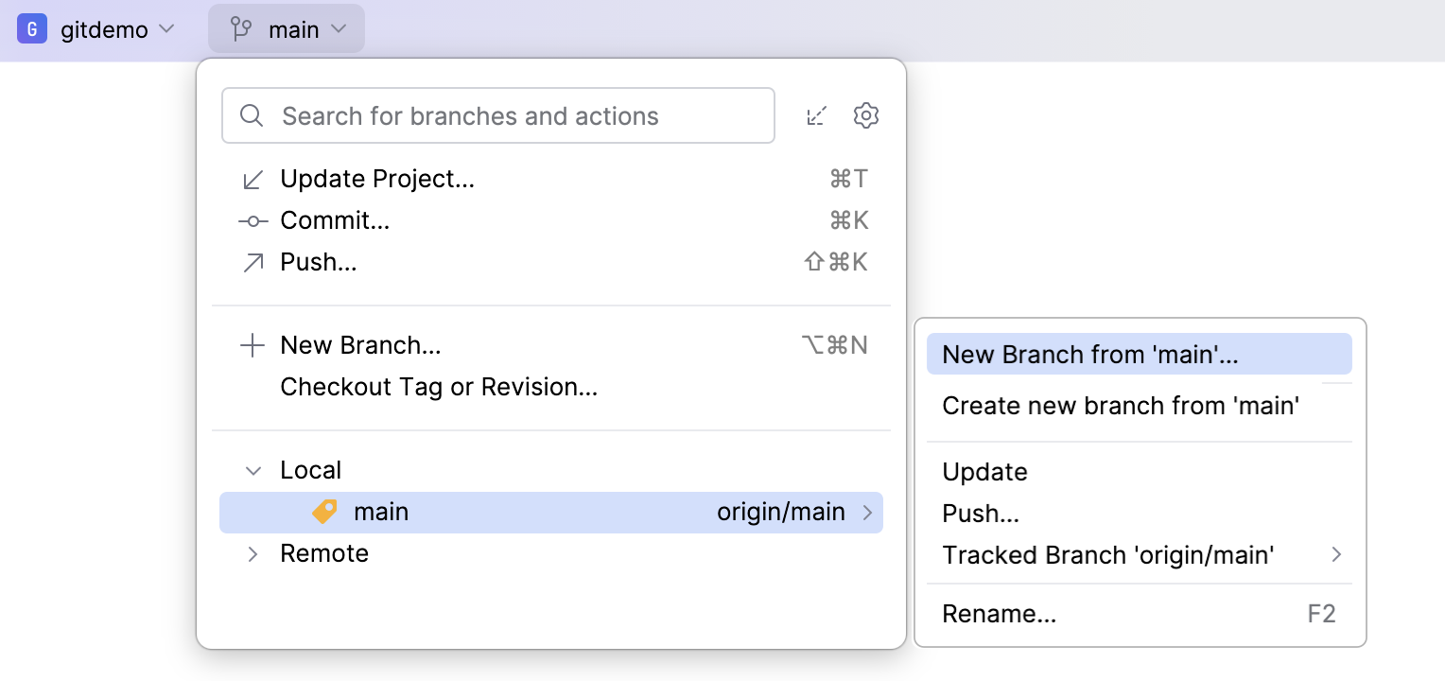Select Update in the context menu
The width and height of the screenshot is (1445, 681).
(984, 471)
